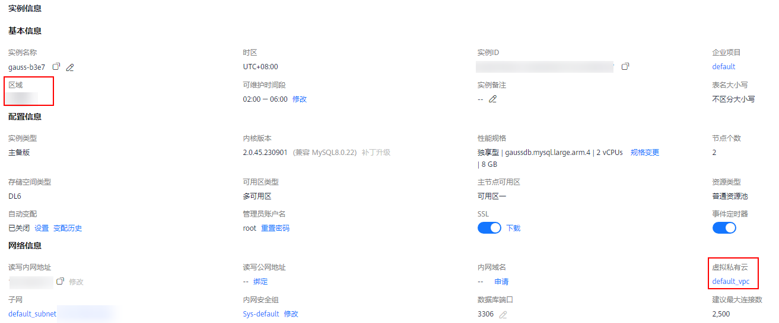This screenshot has width=779, height=323.
Task: Copy the instance name gauss-b3e7
Action: [56, 67]
